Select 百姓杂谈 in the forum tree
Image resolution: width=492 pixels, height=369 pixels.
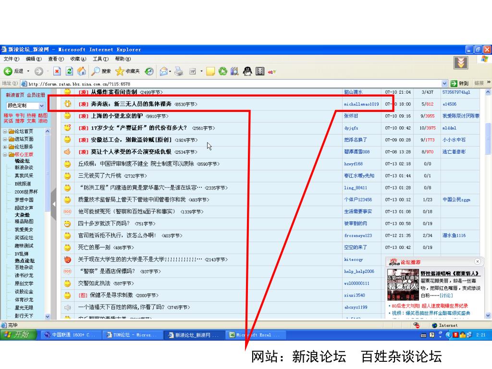24,267
